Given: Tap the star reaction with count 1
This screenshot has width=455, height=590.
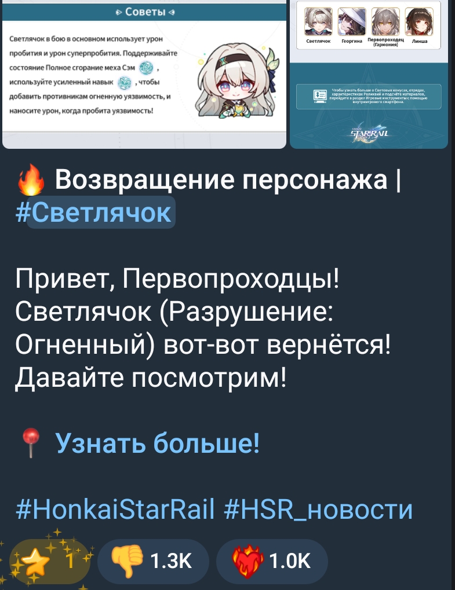Looking at the screenshot, I should (49, 562).
